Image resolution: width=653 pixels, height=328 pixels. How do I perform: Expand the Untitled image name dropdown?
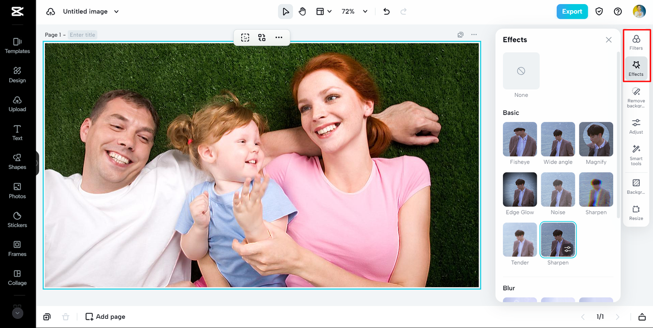point(116,11)
